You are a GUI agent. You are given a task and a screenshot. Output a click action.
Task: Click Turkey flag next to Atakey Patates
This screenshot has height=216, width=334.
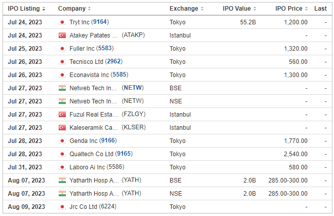click(x=62, y=35)
